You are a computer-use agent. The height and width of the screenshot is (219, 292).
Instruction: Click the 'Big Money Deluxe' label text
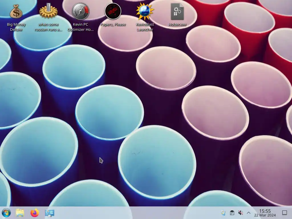(x=16, y=27)
